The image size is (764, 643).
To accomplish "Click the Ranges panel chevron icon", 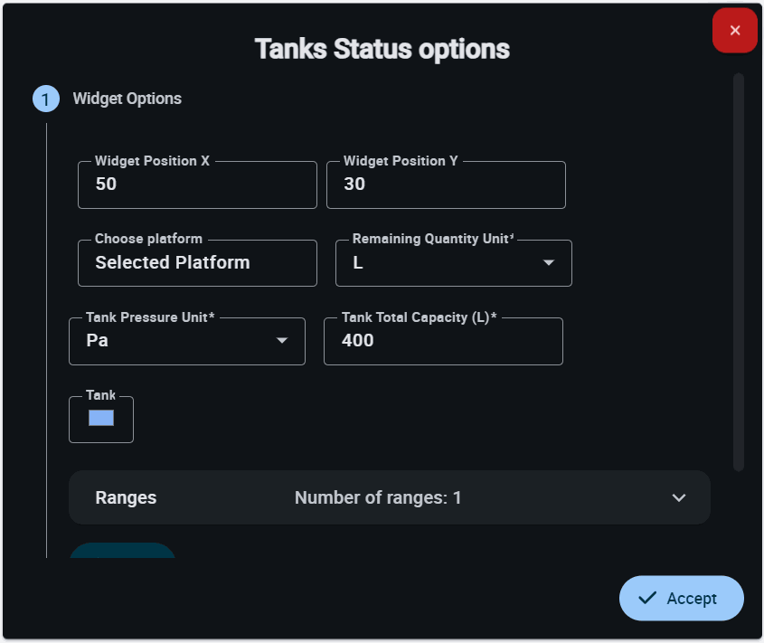I will pos(679,497).
